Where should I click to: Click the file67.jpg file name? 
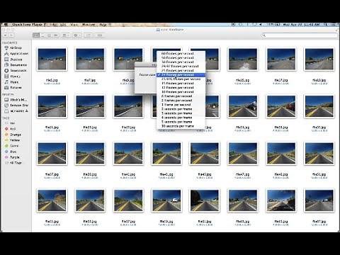coord(319,222)
